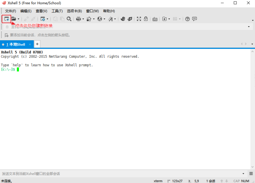Click the 未连接 status text
255x183 pixels.
point(6,181)
